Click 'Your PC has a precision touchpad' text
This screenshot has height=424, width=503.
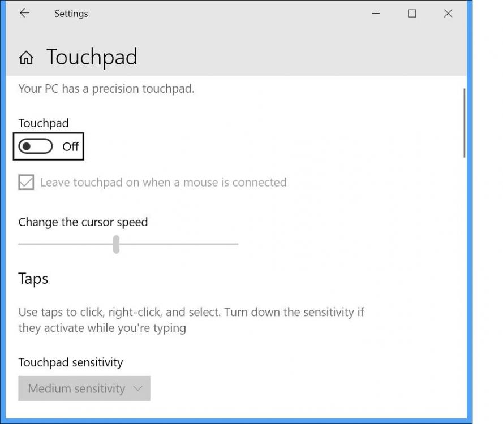[x=106, y=89]
